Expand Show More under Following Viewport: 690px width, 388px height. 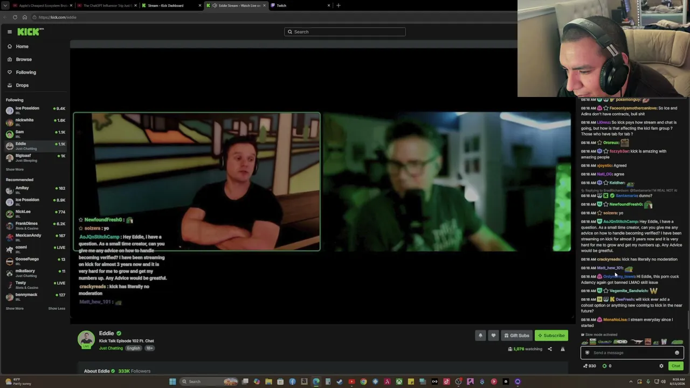coord(15,169)
